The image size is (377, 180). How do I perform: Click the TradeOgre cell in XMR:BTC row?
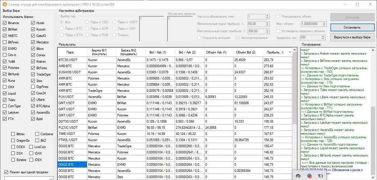(101, 90)
